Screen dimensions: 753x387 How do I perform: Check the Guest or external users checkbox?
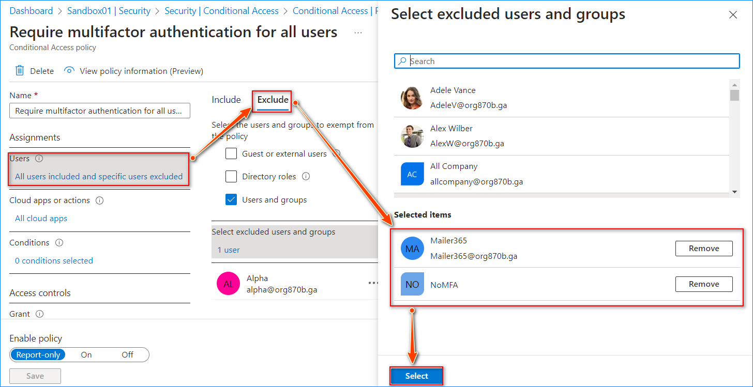pos(231,153)
